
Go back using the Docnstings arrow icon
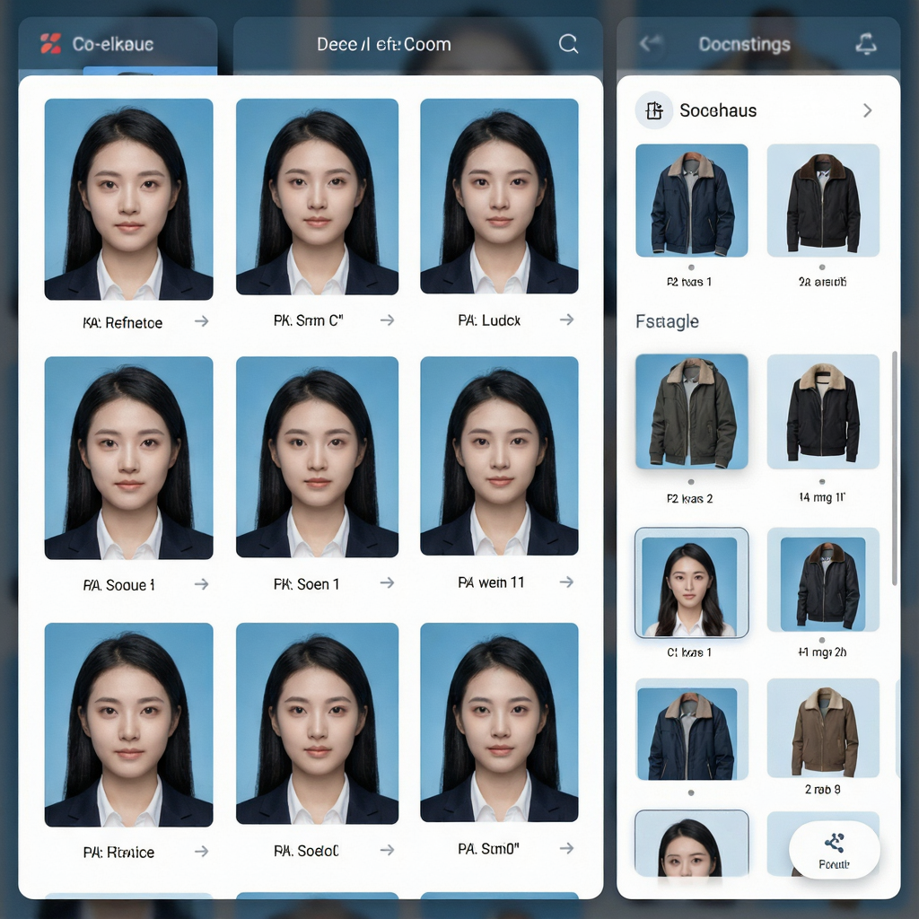click(x=650, y=43)
